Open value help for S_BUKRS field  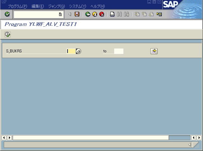79,51
